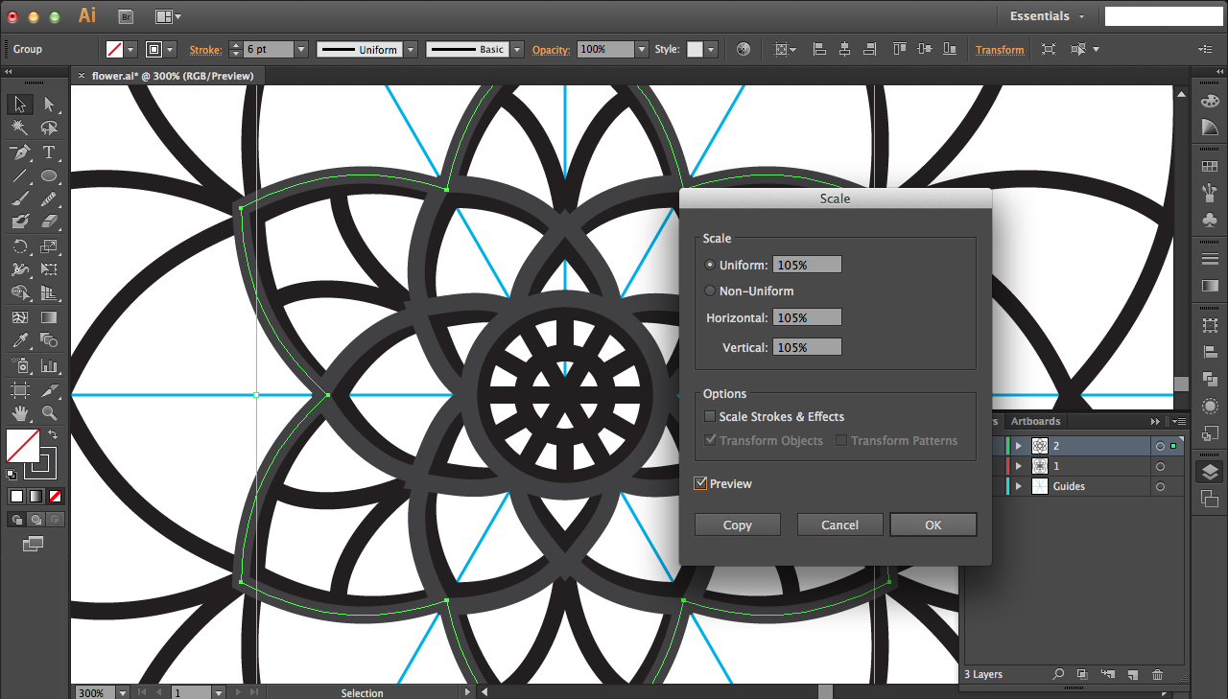Enable Scale Strokes & Effects checkbox
This screenshot has height=699, width=1228.
click(710, 416)
